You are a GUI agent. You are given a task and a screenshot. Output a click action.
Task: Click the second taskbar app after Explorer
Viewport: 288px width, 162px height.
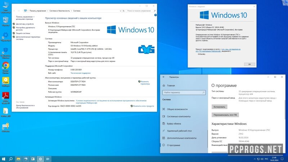33,159
